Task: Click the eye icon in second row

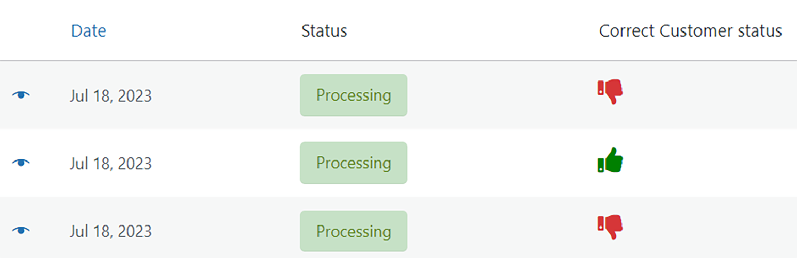Action: coord(21,163)
